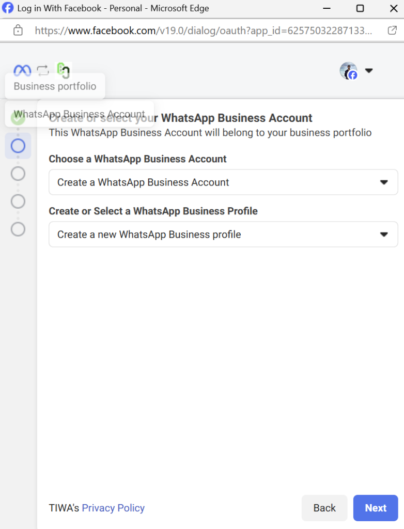Click the Facebook favicon in title bar
The height and width of the screenshot is (529, 404).
(x=7, y=8)
